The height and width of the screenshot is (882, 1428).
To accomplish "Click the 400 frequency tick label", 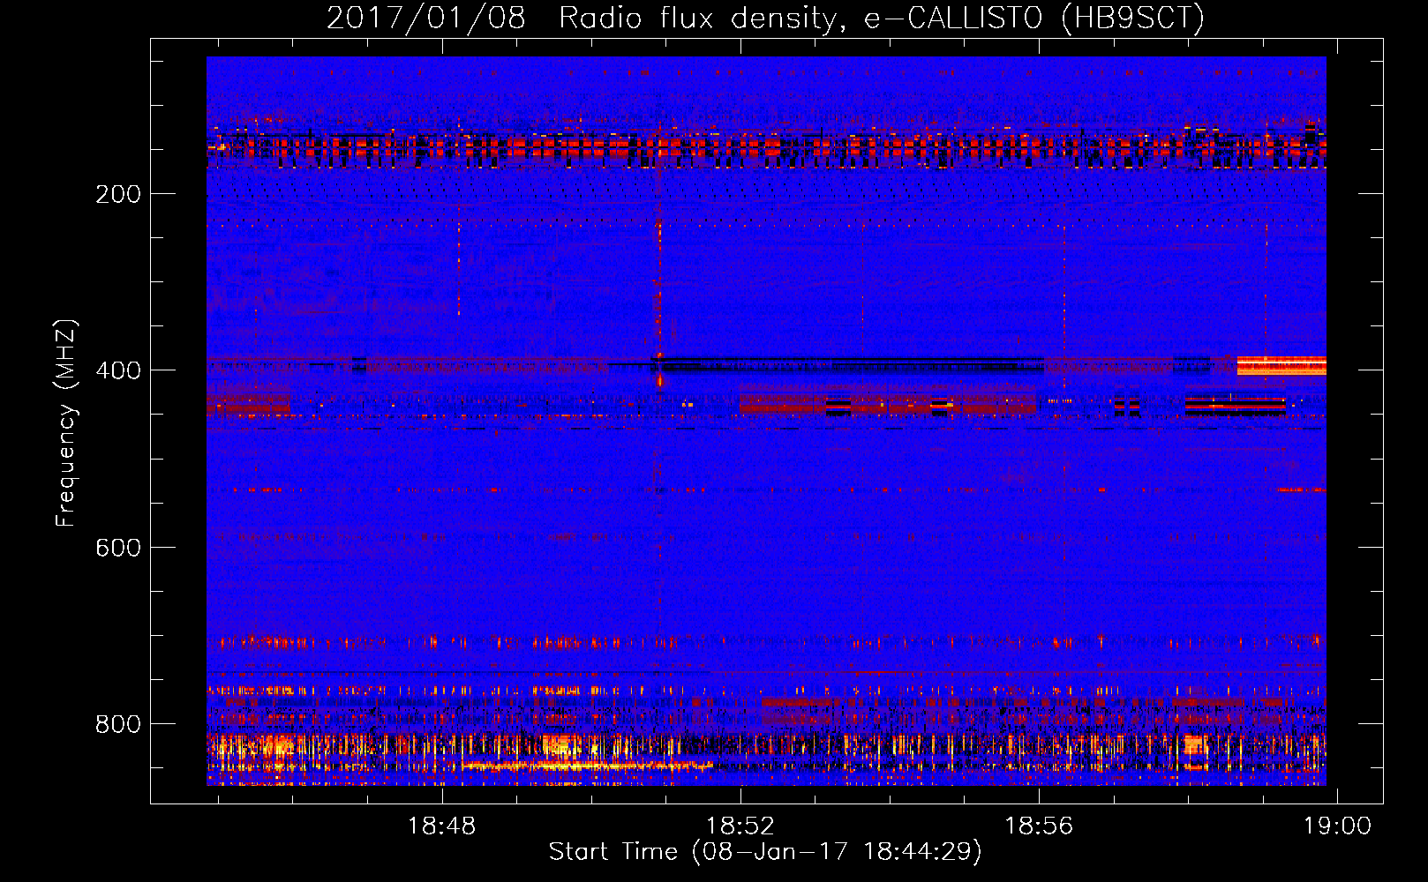I will pos(118,370).
